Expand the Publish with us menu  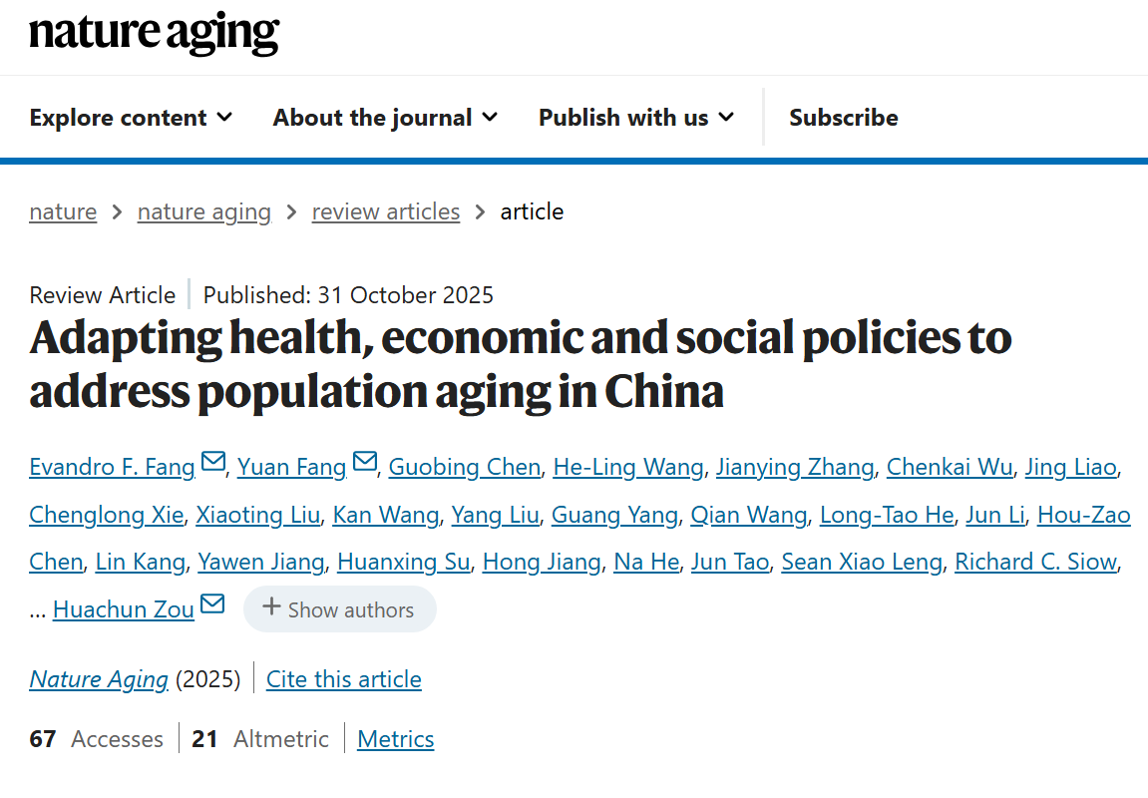pyautogui.click(x=636, y=118)
